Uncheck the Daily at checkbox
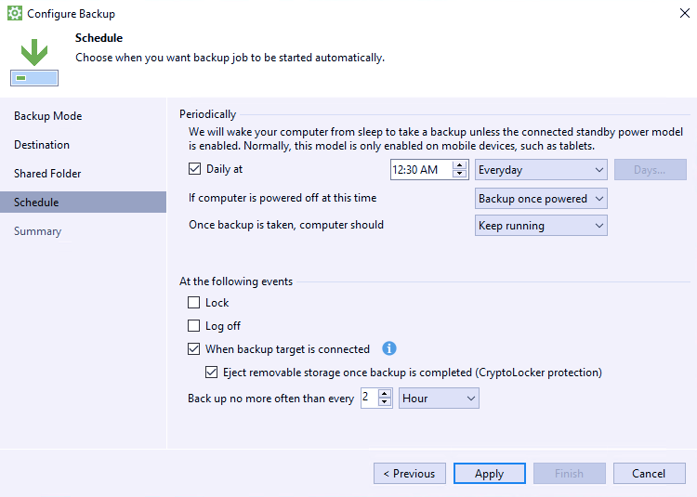The height and width of the screenshot is (497, 697). 194,169
